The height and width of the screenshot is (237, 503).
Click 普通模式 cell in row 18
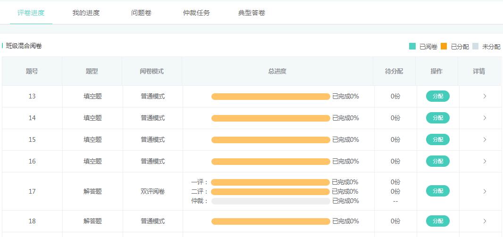click(x=153, y=221)
